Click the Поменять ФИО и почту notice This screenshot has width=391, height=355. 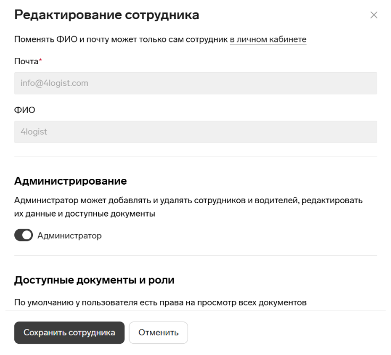pyautogui.click(x=160, y=39)
